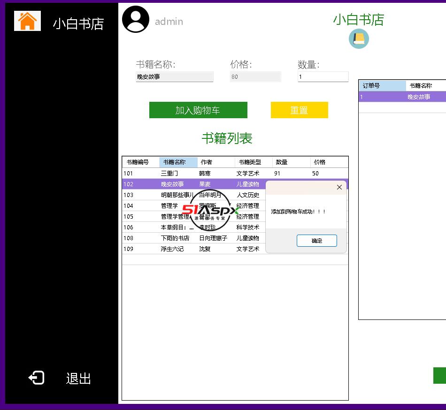This screenshot has height=410, width=446.
Task: Select the 晚安故事 cart order row
Action: [x=401, y=97]
